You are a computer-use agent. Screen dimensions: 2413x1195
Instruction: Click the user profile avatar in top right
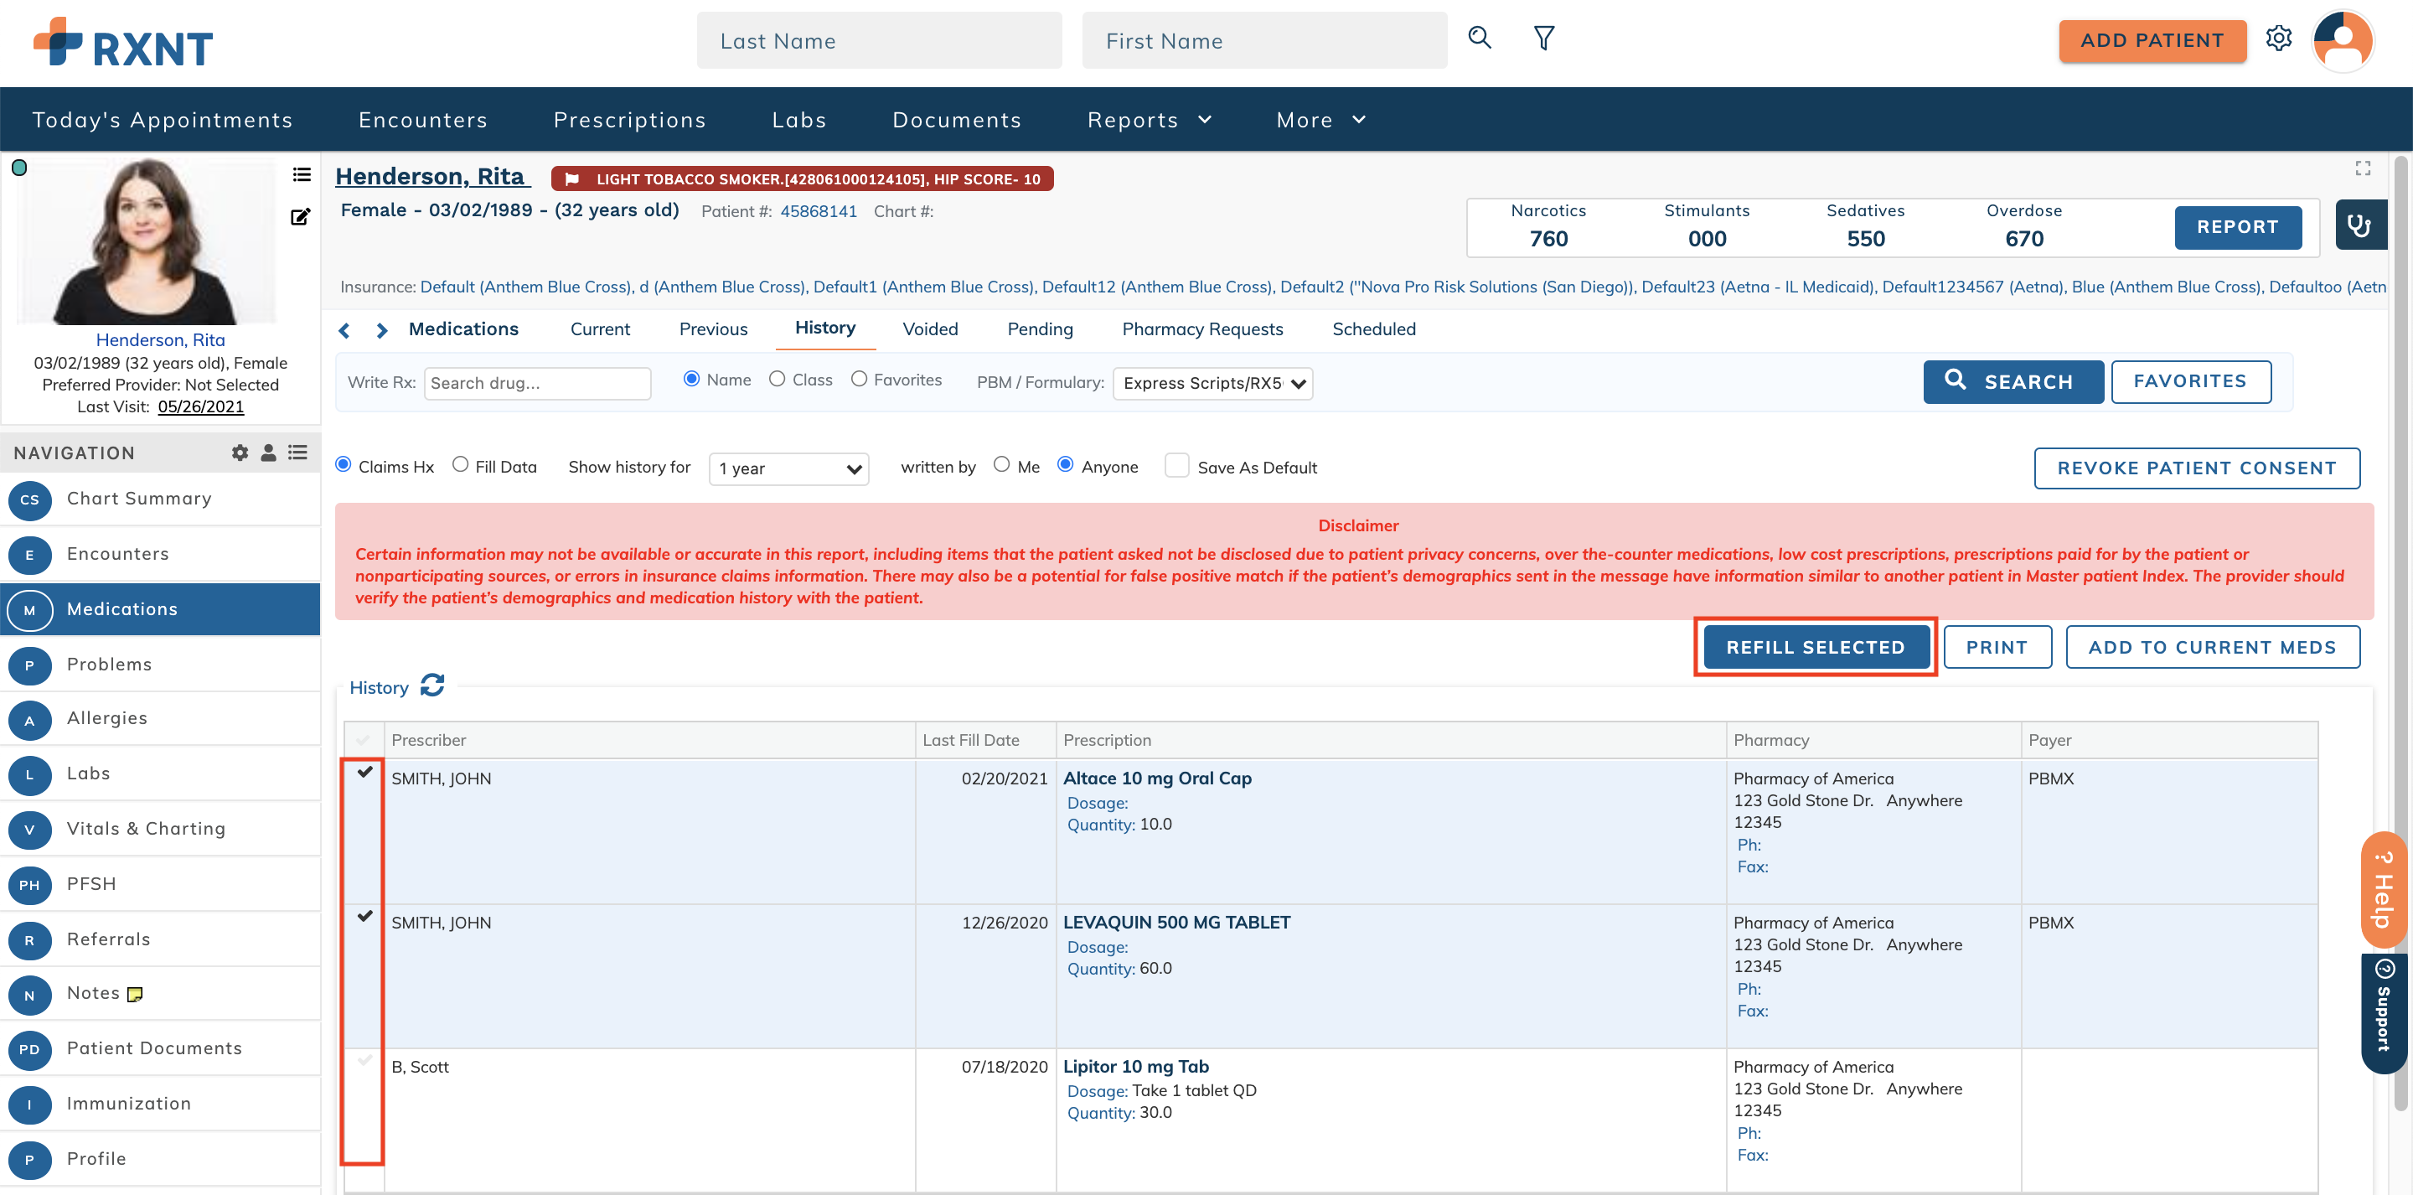[x=2342, y=40]
